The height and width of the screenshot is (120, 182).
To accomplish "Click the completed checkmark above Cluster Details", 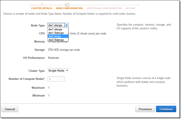I will pos(42,3).
